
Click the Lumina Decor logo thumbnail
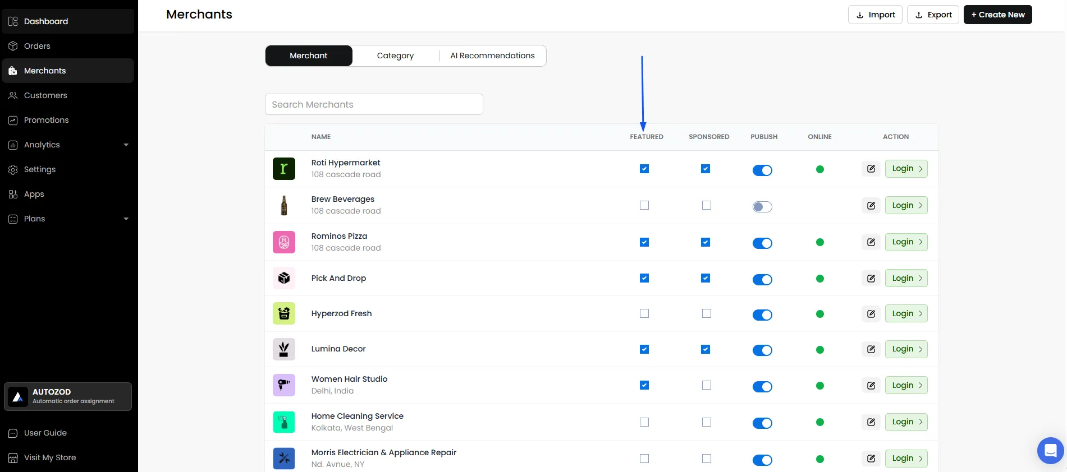click(284, 349)
